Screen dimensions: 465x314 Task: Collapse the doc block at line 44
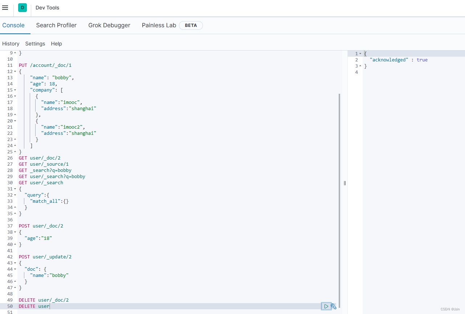[15, 269]
